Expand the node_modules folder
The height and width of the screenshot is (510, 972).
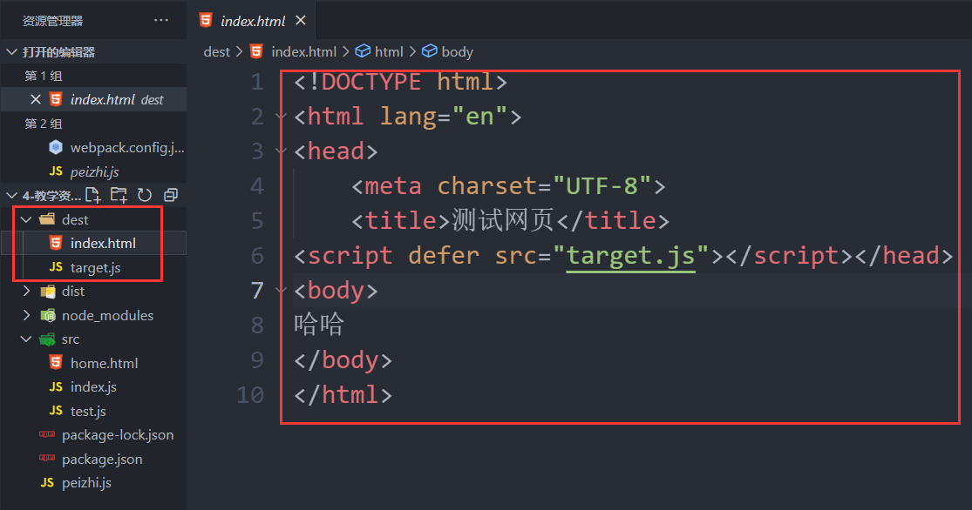pyautogui.click(x=26, y=315)
